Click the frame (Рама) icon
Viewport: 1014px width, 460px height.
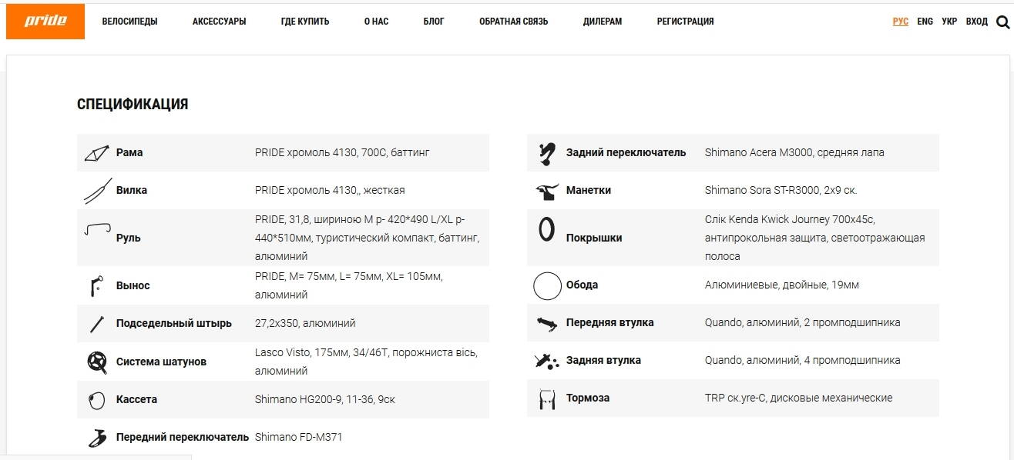[x=97, y=153]
